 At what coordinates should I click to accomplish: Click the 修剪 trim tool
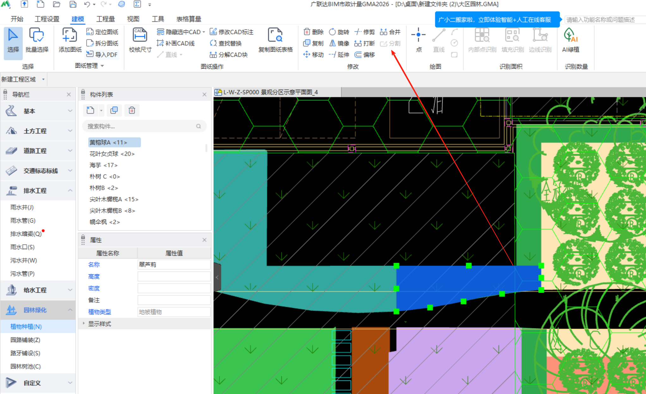(x=364, y=32)
